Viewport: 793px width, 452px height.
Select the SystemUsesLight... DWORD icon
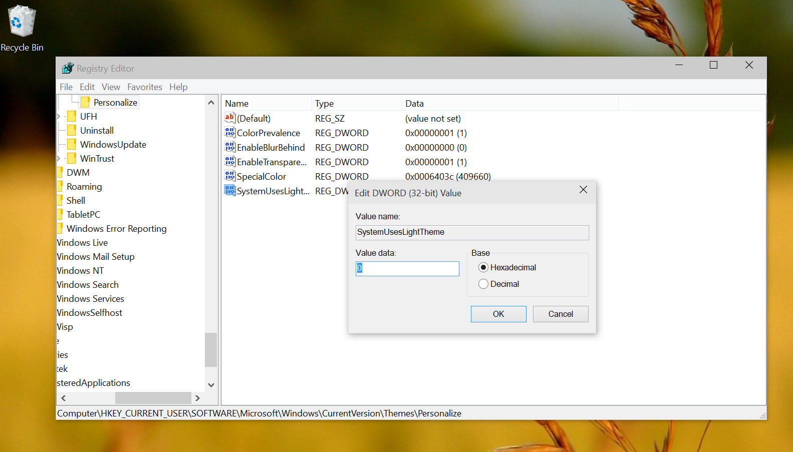pyautogui.click(x=230, y=191)
